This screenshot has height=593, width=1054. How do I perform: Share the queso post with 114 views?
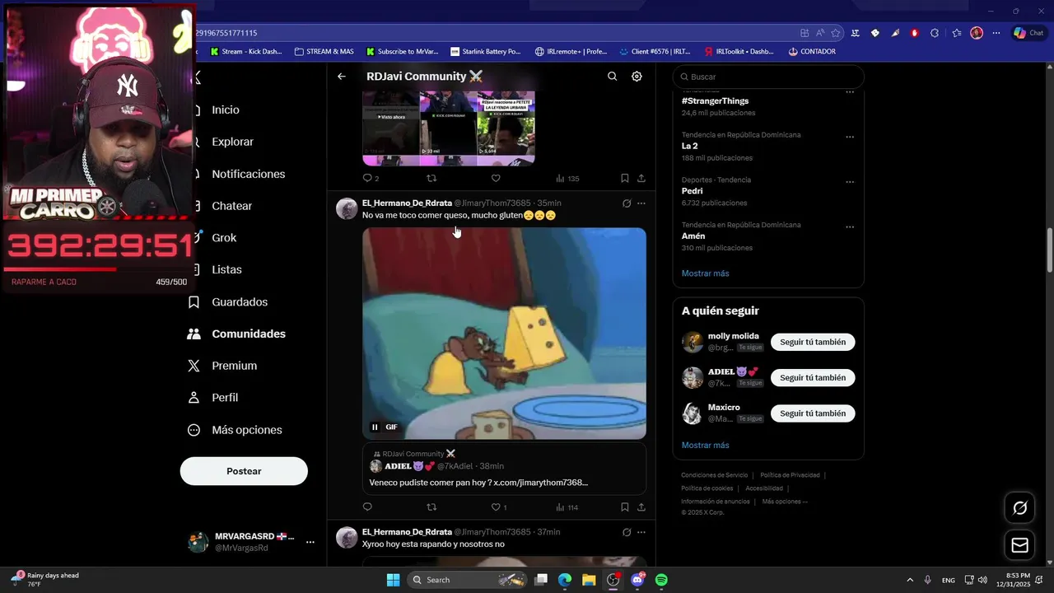click(x=641, y=507)
